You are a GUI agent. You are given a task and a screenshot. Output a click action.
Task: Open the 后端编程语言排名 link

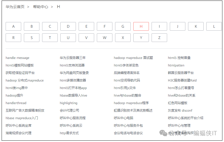tap(127, 73)
